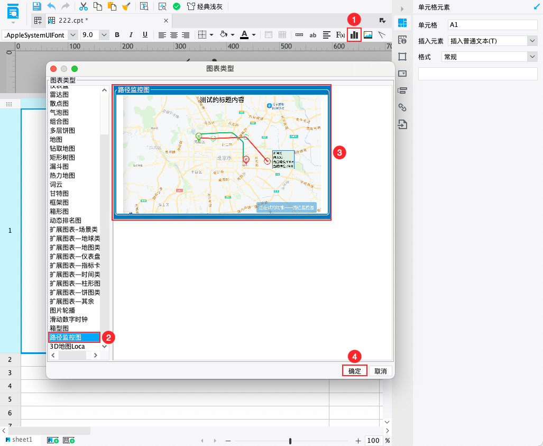Switch to the sheet1 tab
Image resolution: width=543 pixels, height=446 pixels.
pos(21,440)
